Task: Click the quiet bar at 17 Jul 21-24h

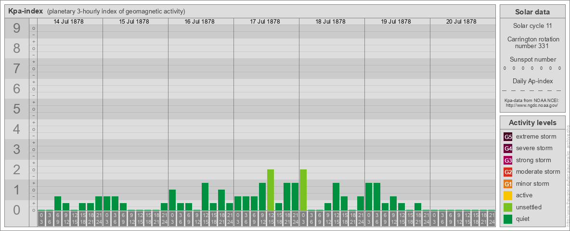Action: pyautogui.click(x=295, y=196)
